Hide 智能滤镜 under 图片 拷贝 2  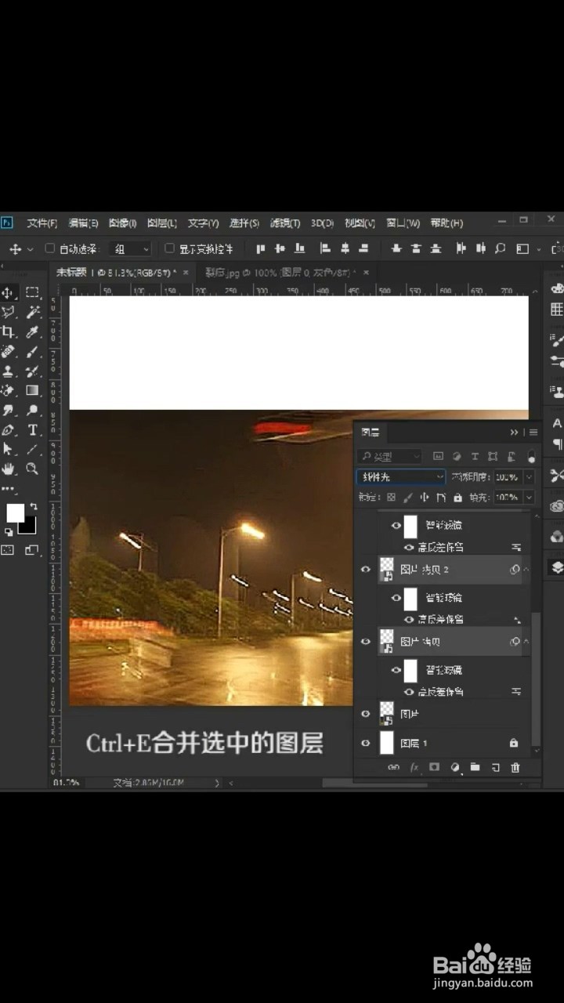[x=396, y=598]
